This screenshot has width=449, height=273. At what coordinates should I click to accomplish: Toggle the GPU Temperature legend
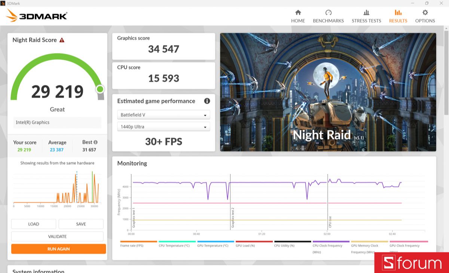(x=216, y=244)
